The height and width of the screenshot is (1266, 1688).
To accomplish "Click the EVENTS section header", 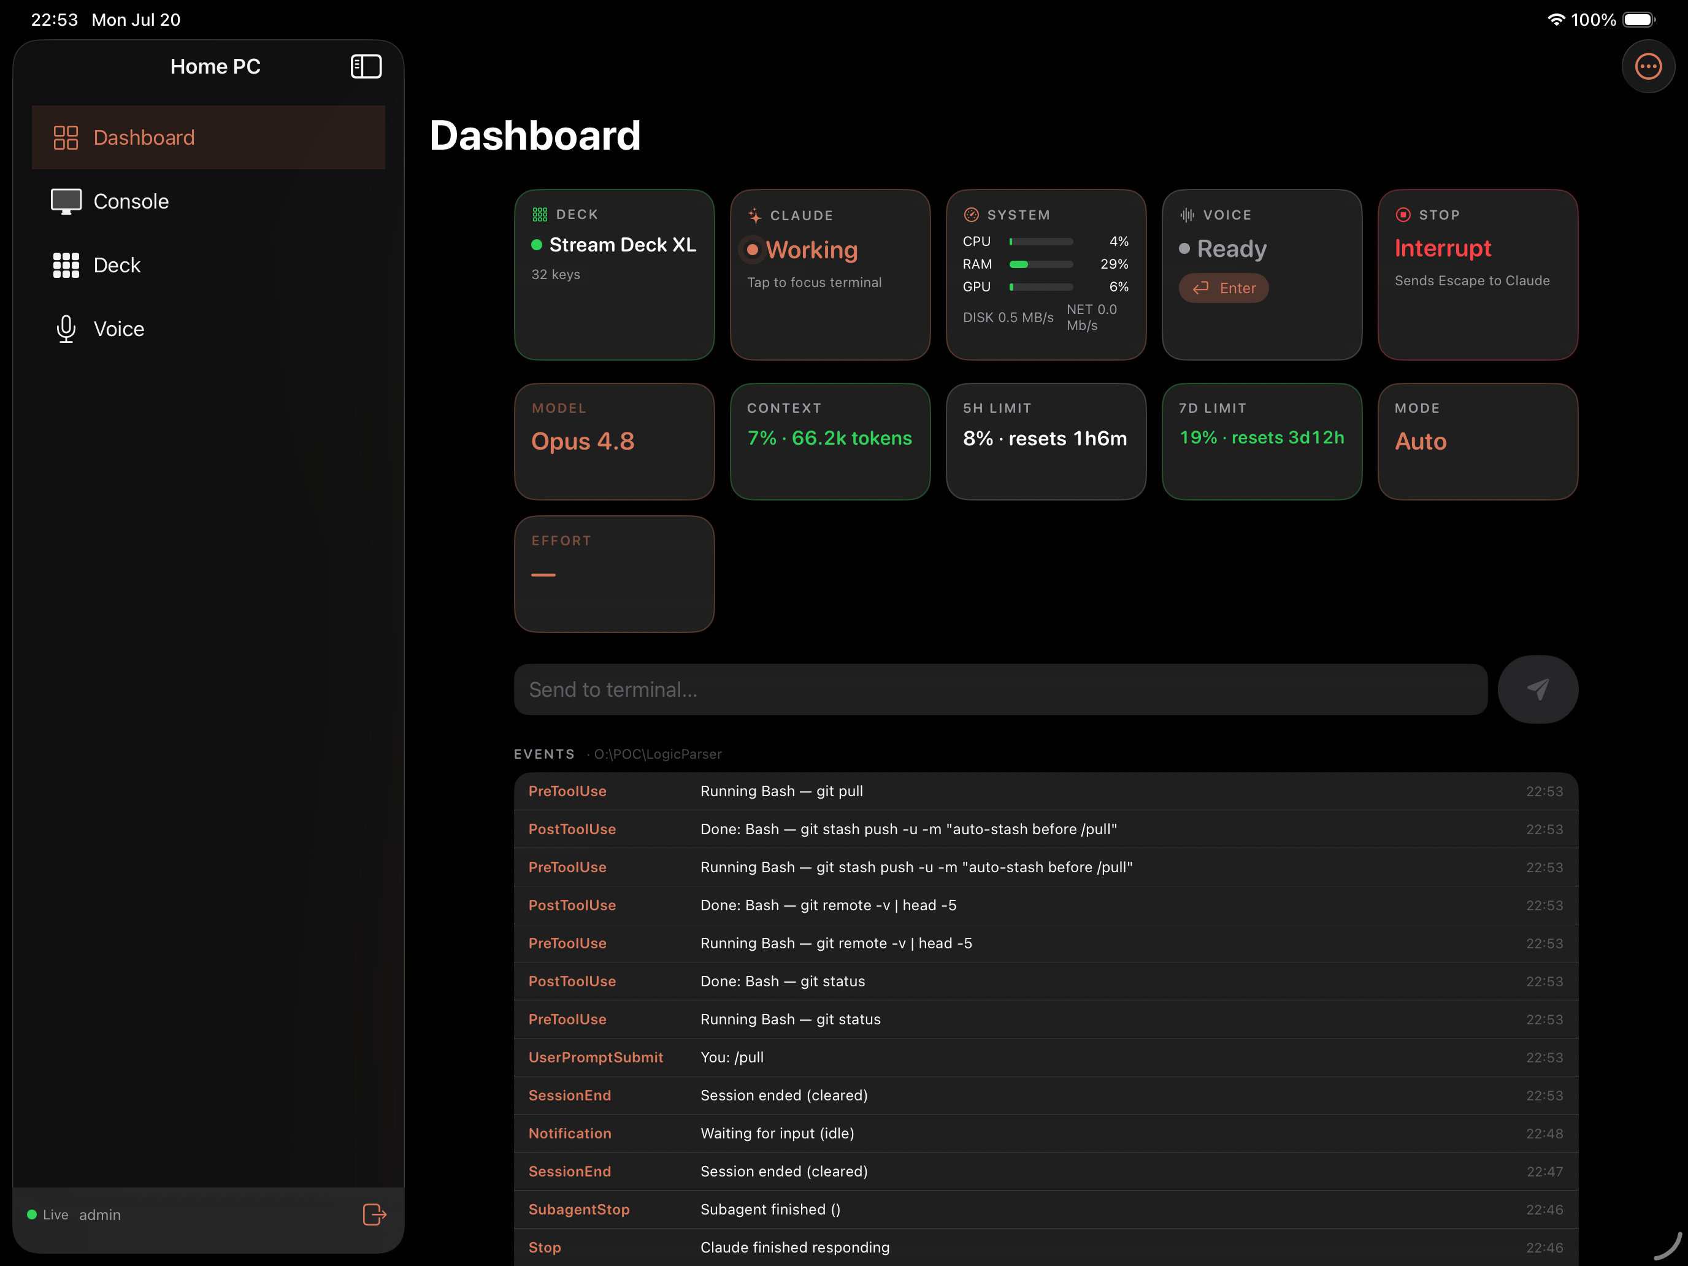I will [544, 754].
